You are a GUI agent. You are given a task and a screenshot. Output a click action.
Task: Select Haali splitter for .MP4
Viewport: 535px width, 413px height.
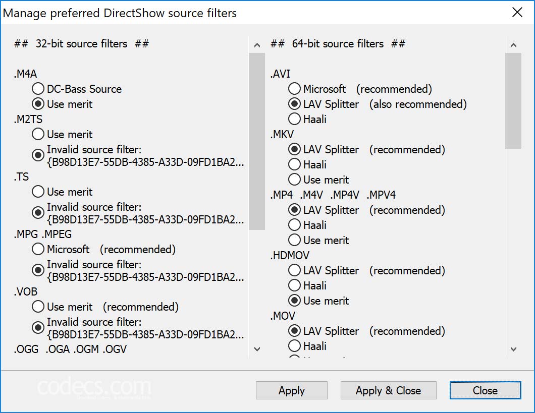coord(294,225)
